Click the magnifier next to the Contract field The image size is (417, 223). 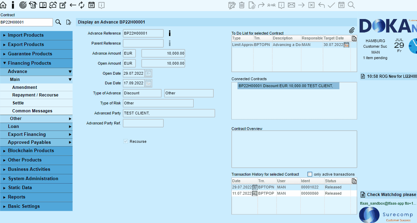coord(58,22)
